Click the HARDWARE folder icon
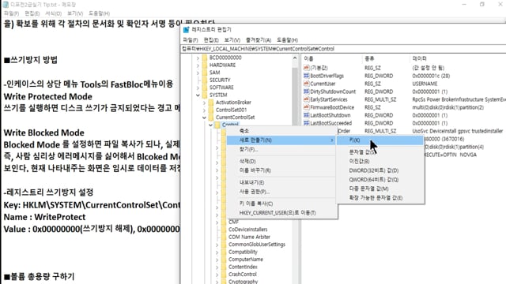 pyautogui.click(x=205, y=65)
